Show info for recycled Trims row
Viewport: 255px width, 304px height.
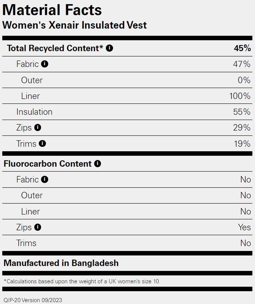[42, 143]
